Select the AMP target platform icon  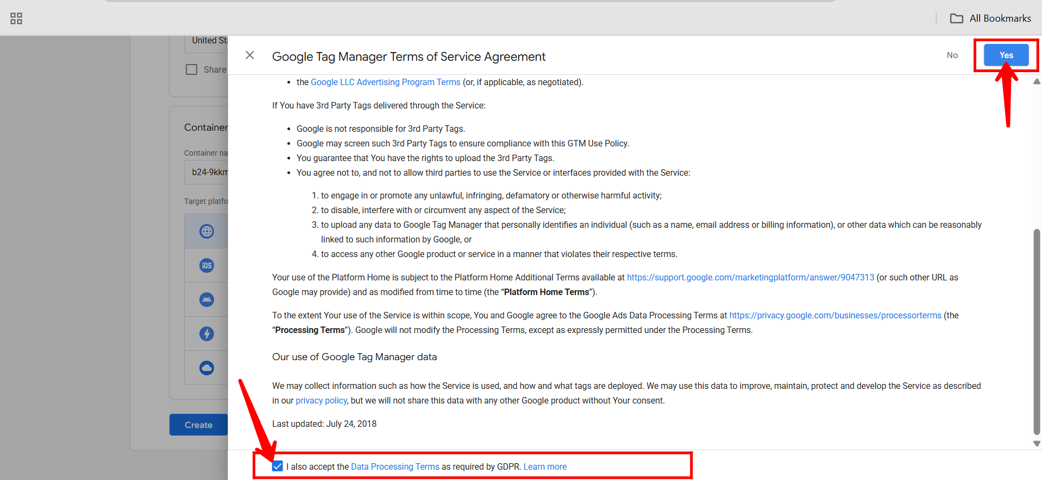click(206, 334)
